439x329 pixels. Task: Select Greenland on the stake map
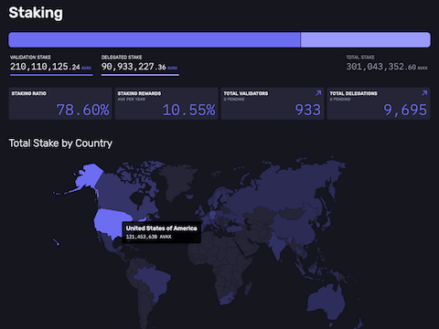[x=177, y=180]
